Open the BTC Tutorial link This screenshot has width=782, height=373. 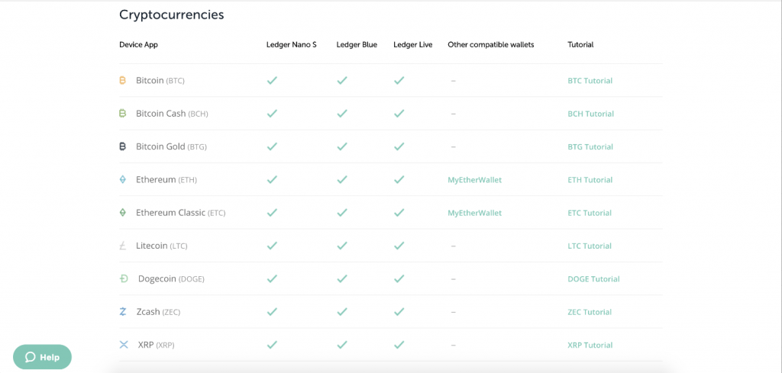point(590,81)
